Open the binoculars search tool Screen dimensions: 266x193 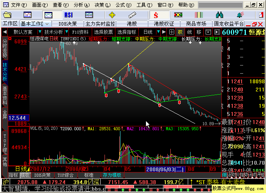(x=220, y=15)
